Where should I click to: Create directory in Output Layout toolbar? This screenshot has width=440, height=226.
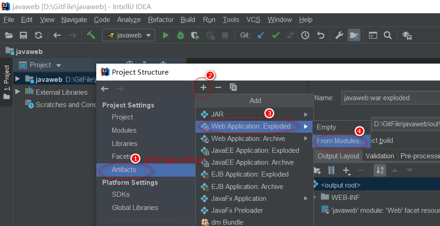[317, 170]
